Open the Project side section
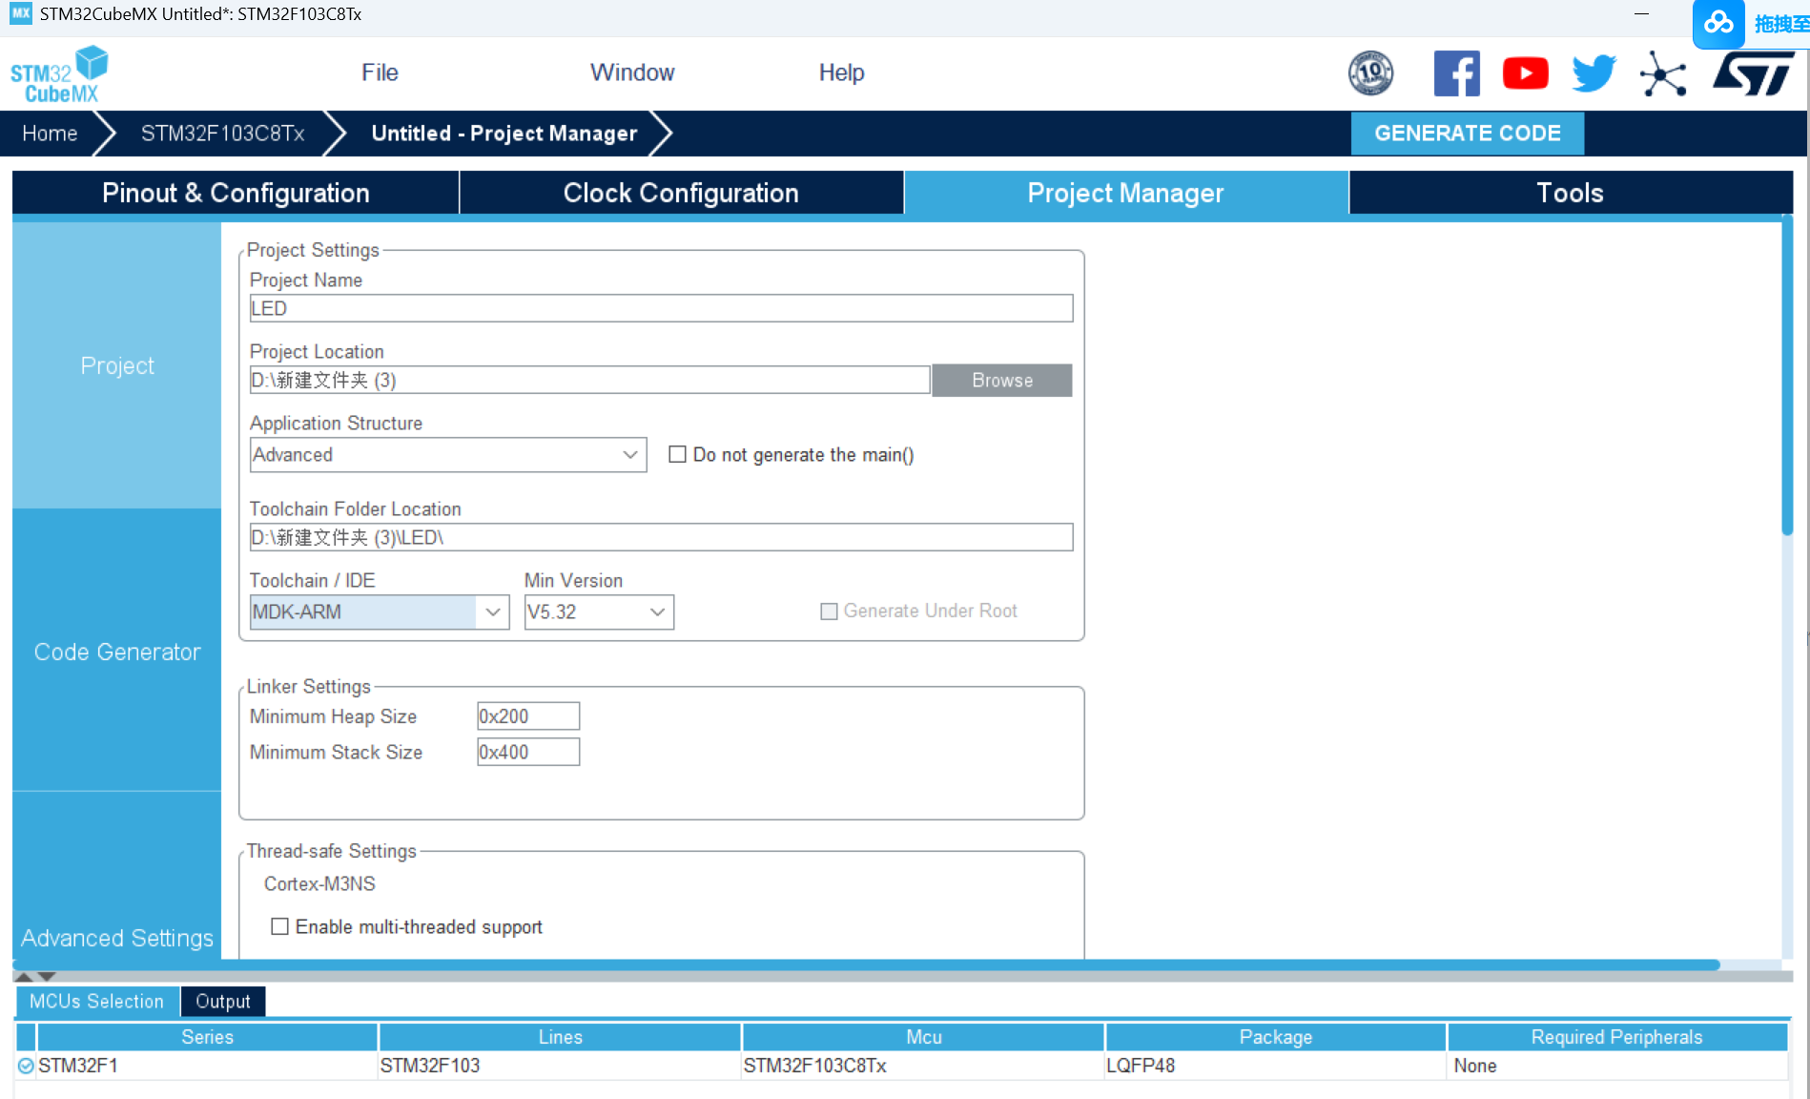Screen dimensions: 1810x1099 [117, 366]
